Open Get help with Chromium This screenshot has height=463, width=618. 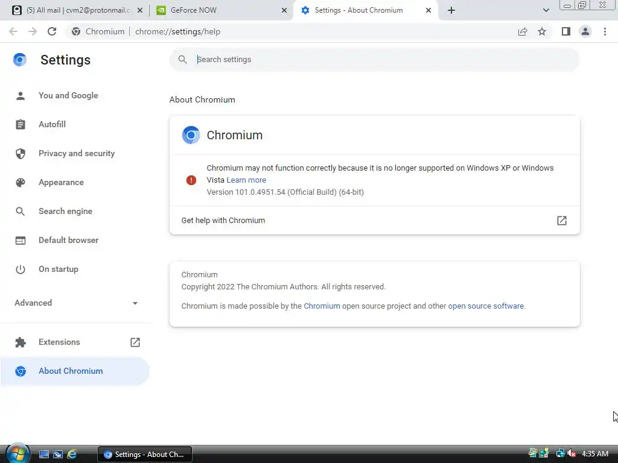point(374,221)
